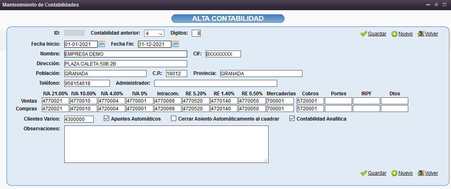This screenshot has height=189, width=451.
Task: Click Compras RE 0.50% field 4720050
Action: point(252,109)
